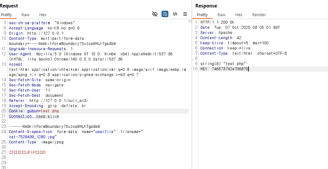The height and width of the screenshot is (169, 328).
Task: Click the cat-7529439_1280.jpg filename text
Action: [32, 137]
